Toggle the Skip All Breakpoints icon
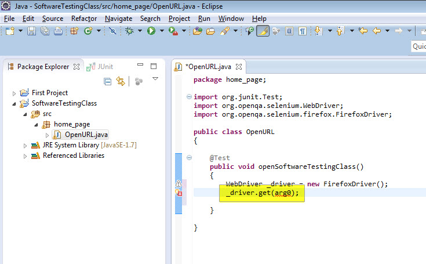426x264 pixels. tap(112, 31)
